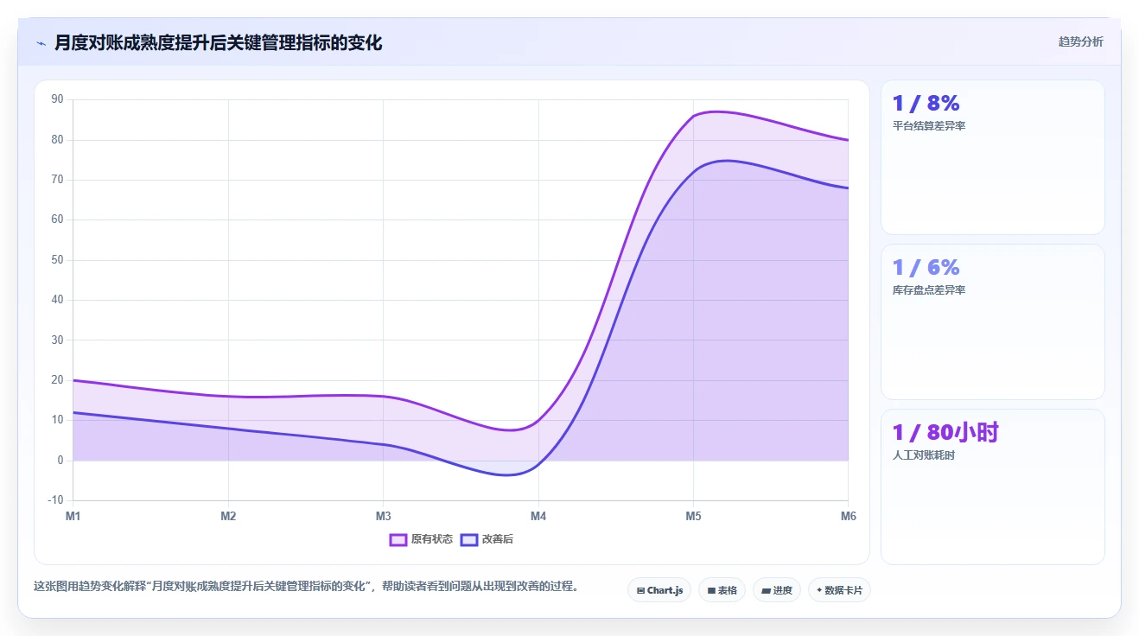Image resolution: width=1139 pixels, height=636 pixels.
Task: Click the 表格 tag's small icon
Action: pyautogui.click(x=711, y=591)
